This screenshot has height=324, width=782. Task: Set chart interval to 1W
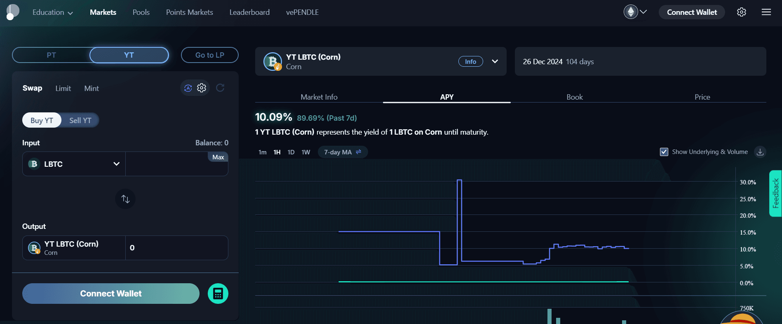[306, 152]
